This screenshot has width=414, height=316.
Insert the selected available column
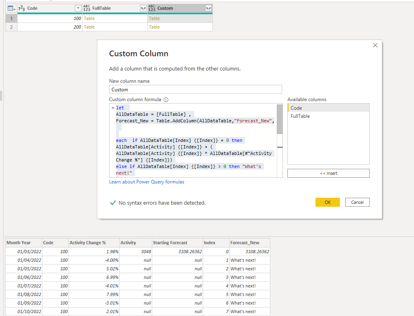click(x=329, y=173)
